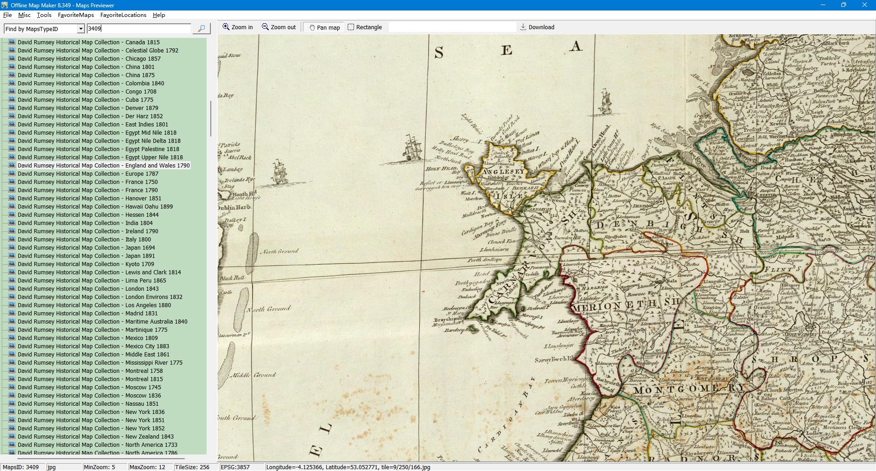Select the Ireland 1790 map entry
This screenshot has height=471, width=876.
pyautogui.click(x=88, y=231)
